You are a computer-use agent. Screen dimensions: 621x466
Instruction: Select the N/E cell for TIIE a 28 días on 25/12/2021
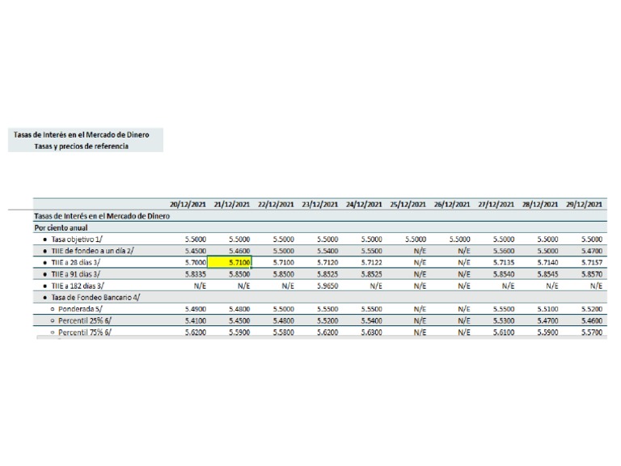(420, 262)
